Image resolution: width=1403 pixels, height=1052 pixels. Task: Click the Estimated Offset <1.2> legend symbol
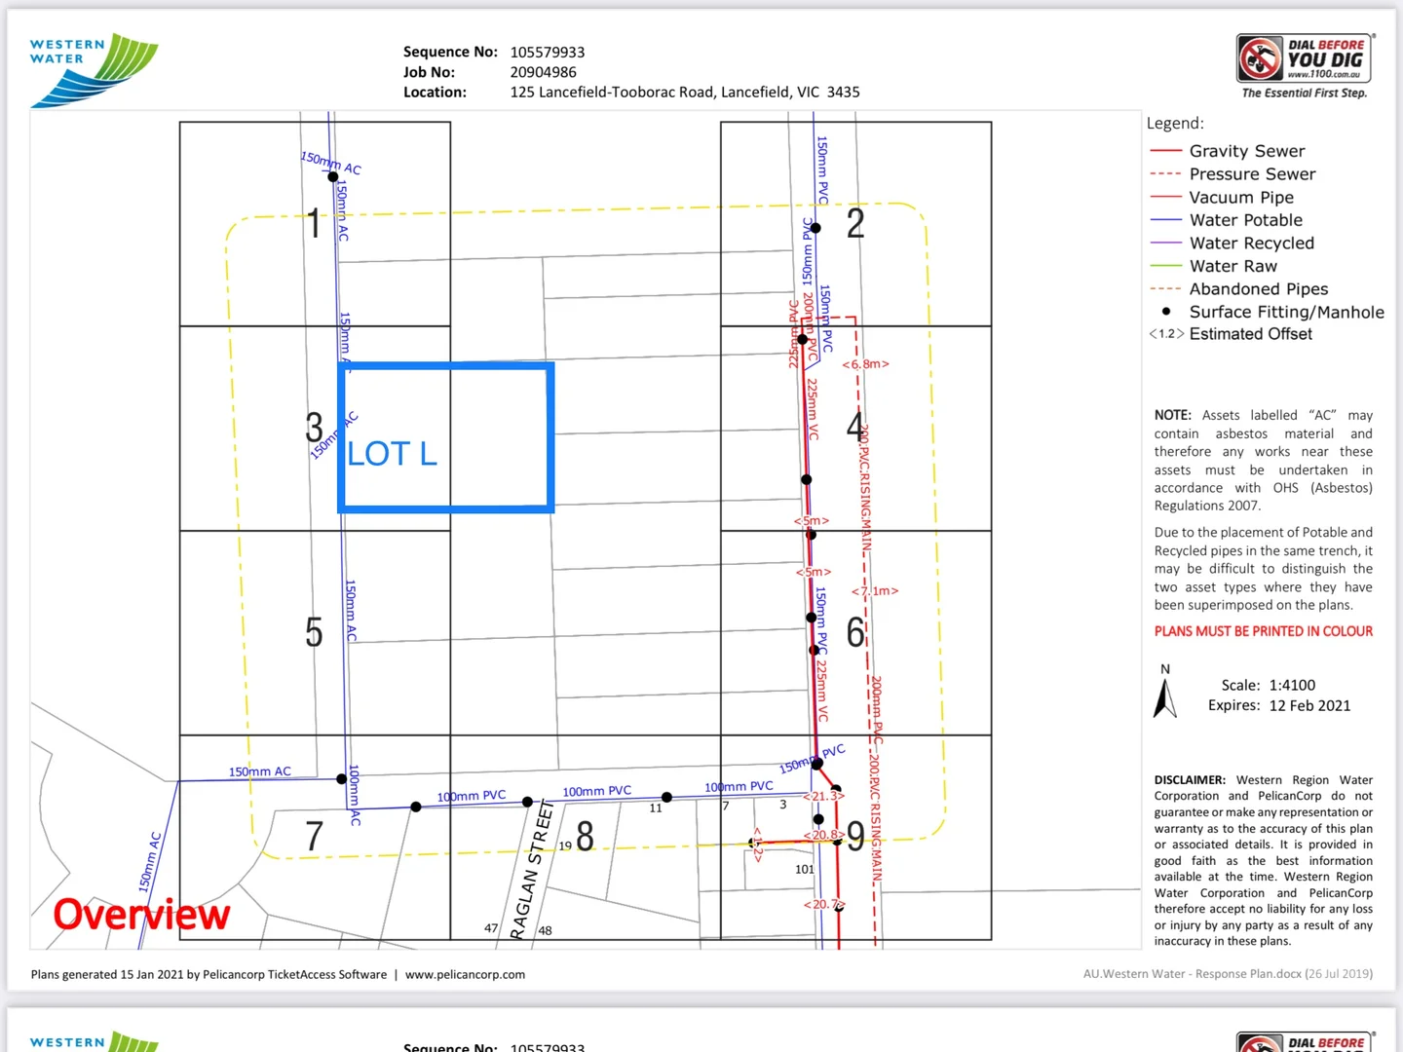pos(1166,334)
